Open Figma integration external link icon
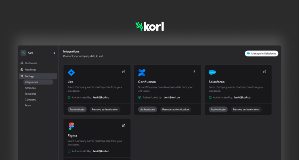 pos(123,125)
